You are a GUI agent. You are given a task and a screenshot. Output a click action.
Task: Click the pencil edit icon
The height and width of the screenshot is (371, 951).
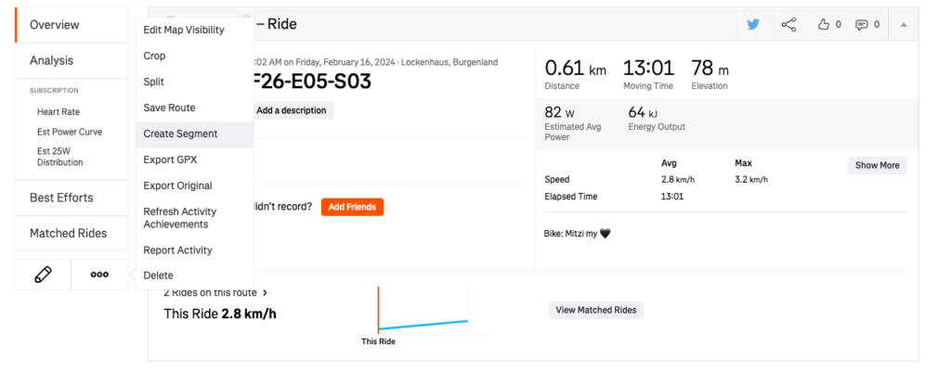pyautogui.click(x=43, y=275)
